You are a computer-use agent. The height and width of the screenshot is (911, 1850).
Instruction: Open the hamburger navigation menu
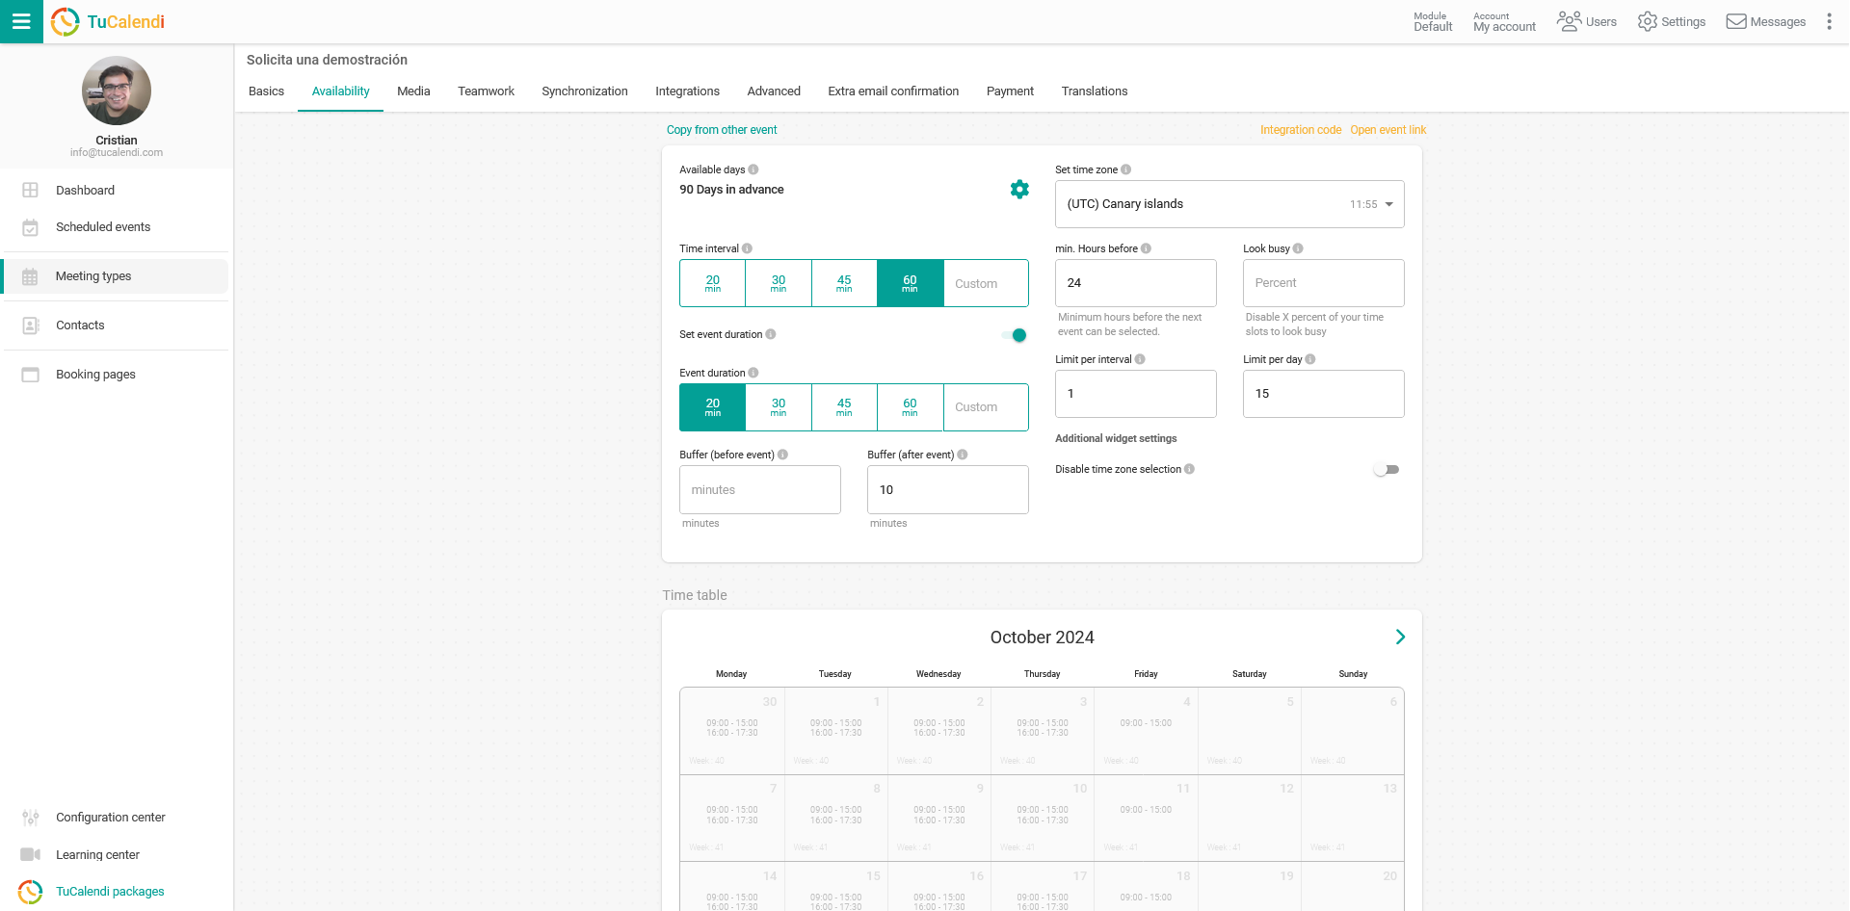(21, 21)
